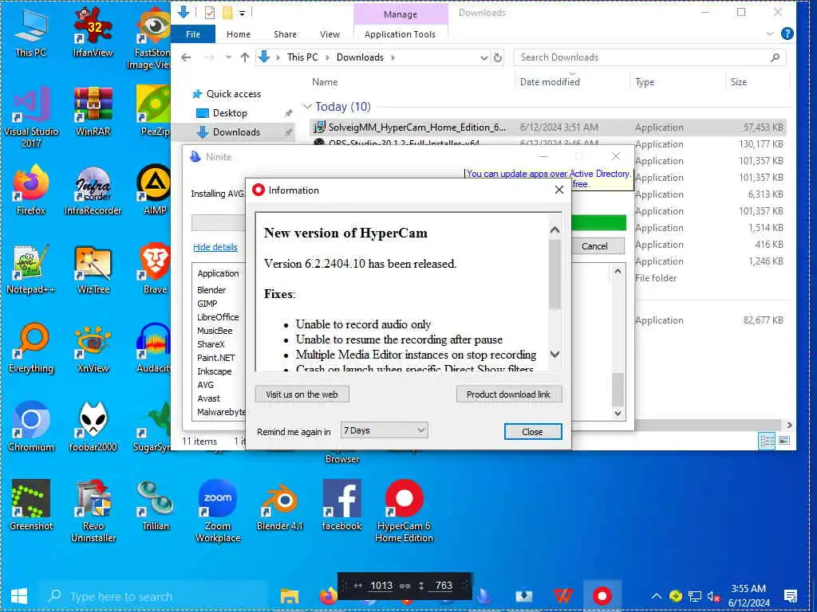Select the Brave browser desktop icon
Image resolution: width=817 pixels, height=612 pixels.
click(155, 269)
